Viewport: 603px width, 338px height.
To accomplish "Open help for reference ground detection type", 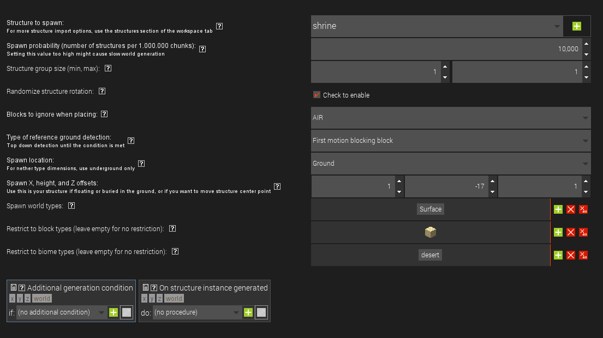I will (131, 141).
